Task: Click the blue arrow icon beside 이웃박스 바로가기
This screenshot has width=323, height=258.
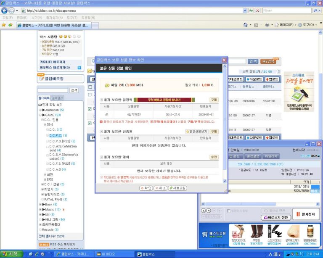Action: coord(79,68)
